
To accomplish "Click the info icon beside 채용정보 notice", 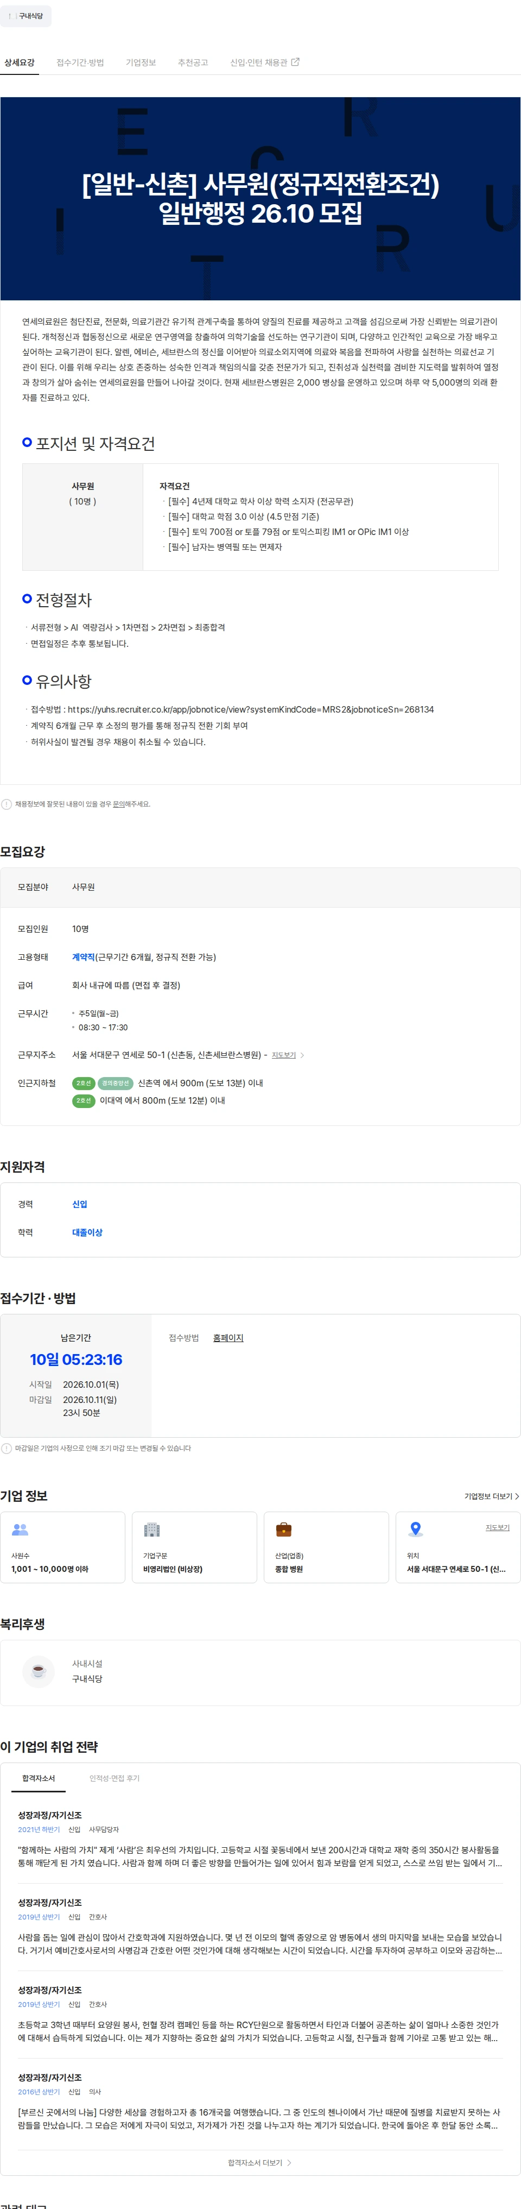I will pyautogui.click(x=7, y=804).
